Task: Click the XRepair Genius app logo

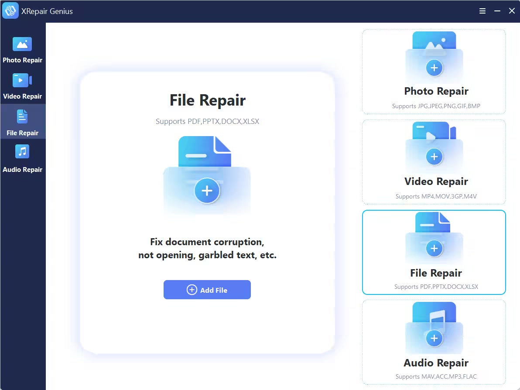Action: pos(10,11)
